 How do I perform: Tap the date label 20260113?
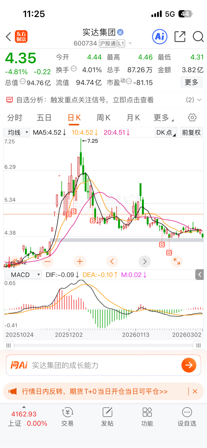coord(136,335)
